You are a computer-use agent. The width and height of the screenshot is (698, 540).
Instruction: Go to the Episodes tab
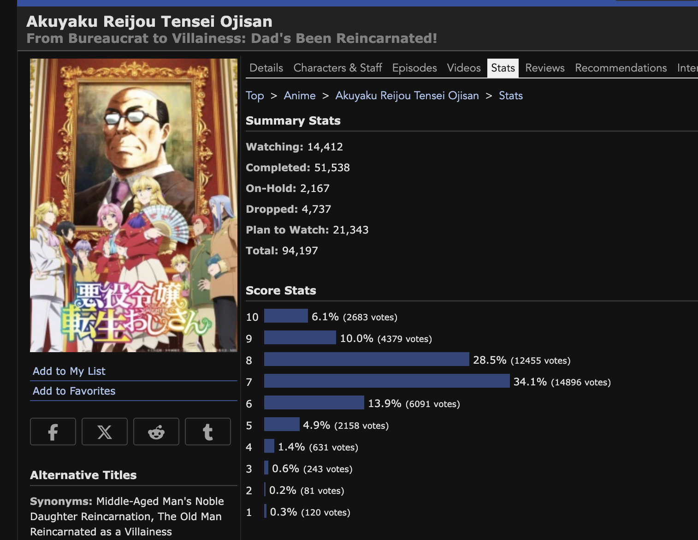(x=414, y=68)
